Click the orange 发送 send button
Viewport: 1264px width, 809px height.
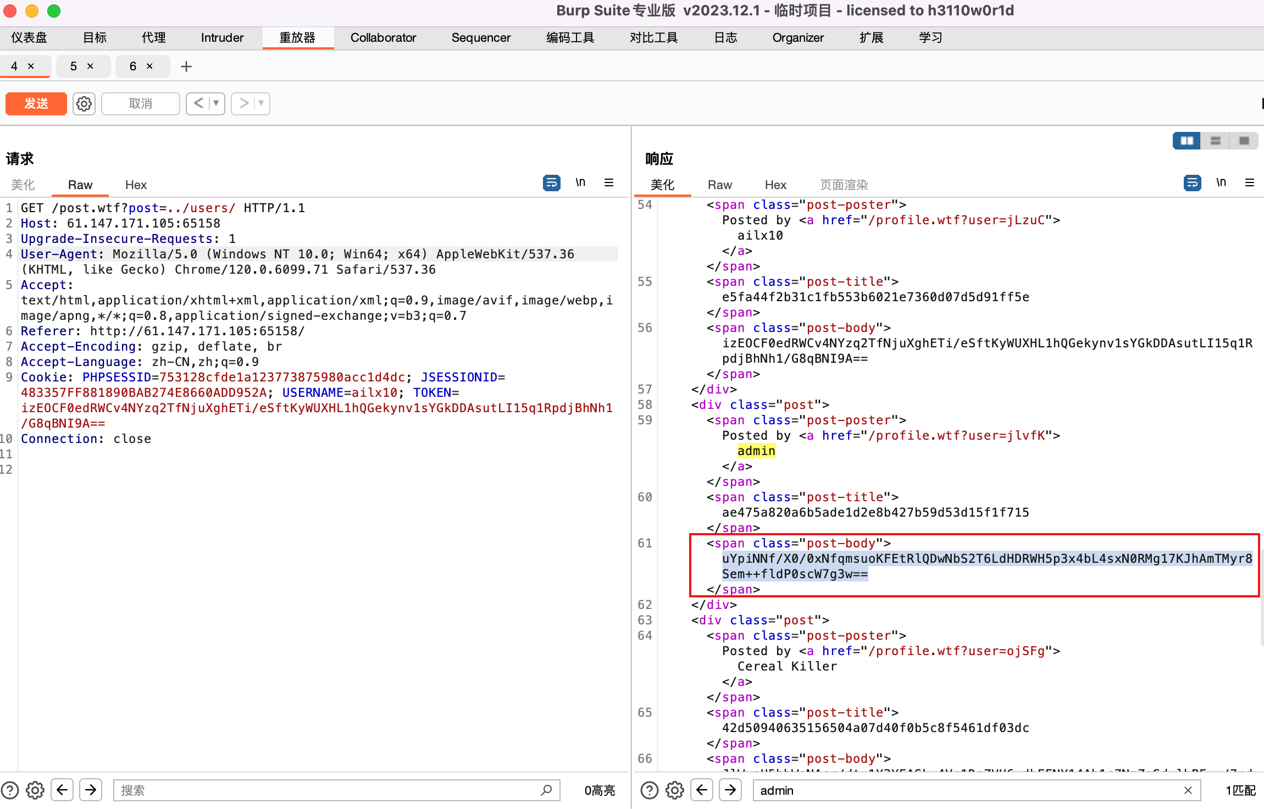click(36, 103)
